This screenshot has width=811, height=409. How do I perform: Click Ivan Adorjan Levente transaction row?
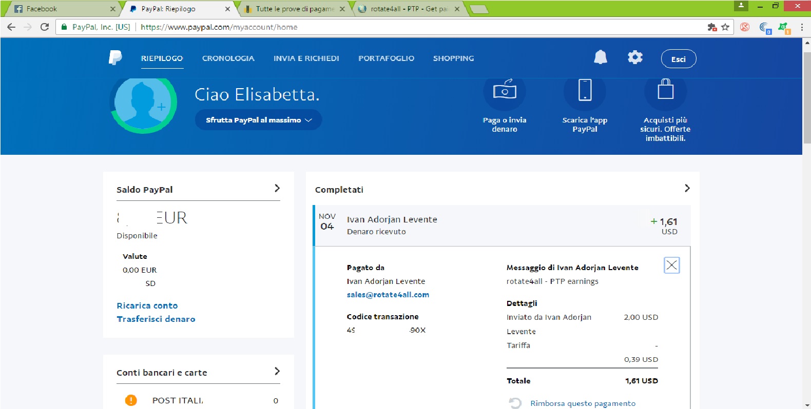(502, 226)
